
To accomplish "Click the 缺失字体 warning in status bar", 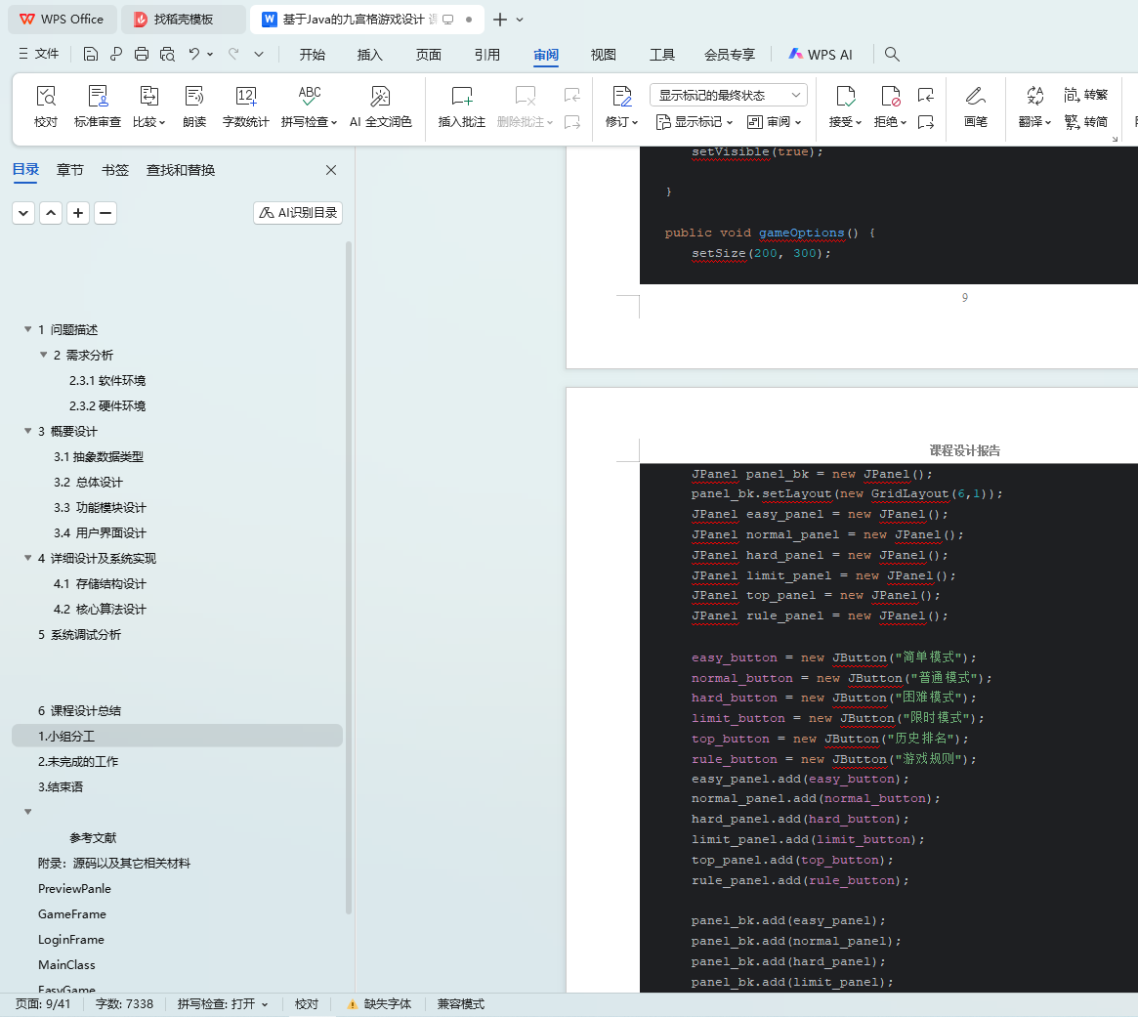I will click(380, 1004).
